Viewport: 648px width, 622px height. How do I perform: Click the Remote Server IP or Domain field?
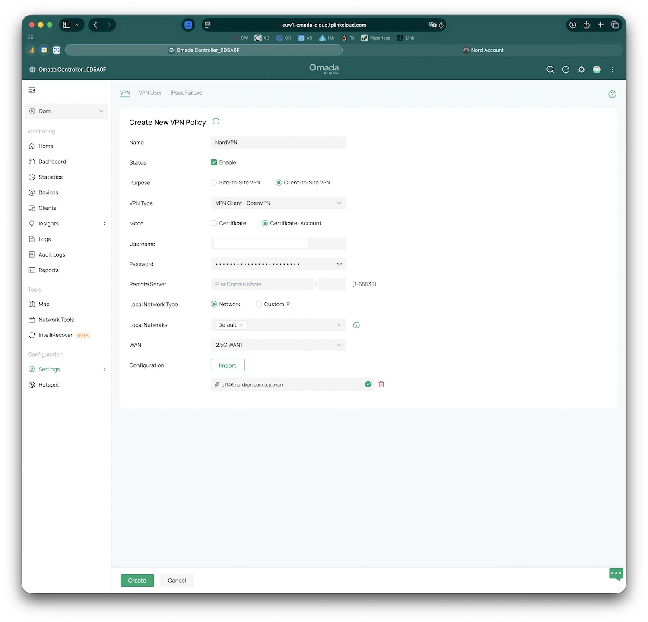(262, 284)
